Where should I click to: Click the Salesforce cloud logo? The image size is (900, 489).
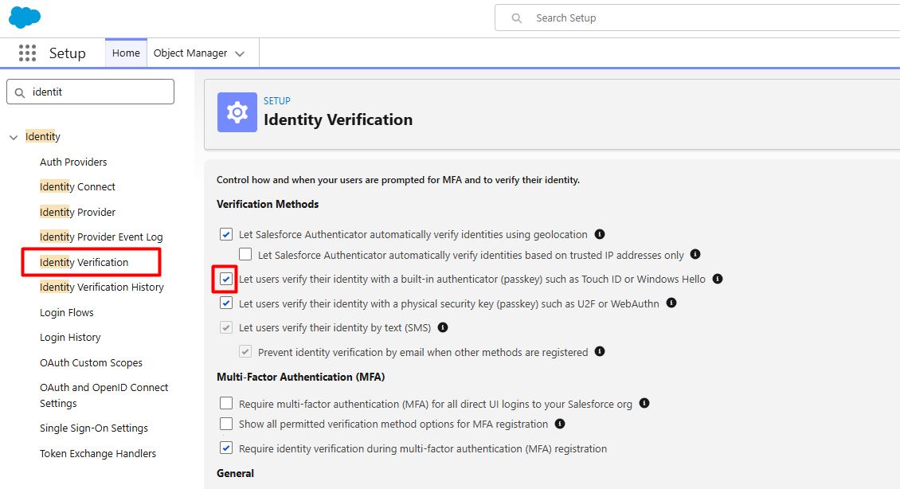(25, 17)
